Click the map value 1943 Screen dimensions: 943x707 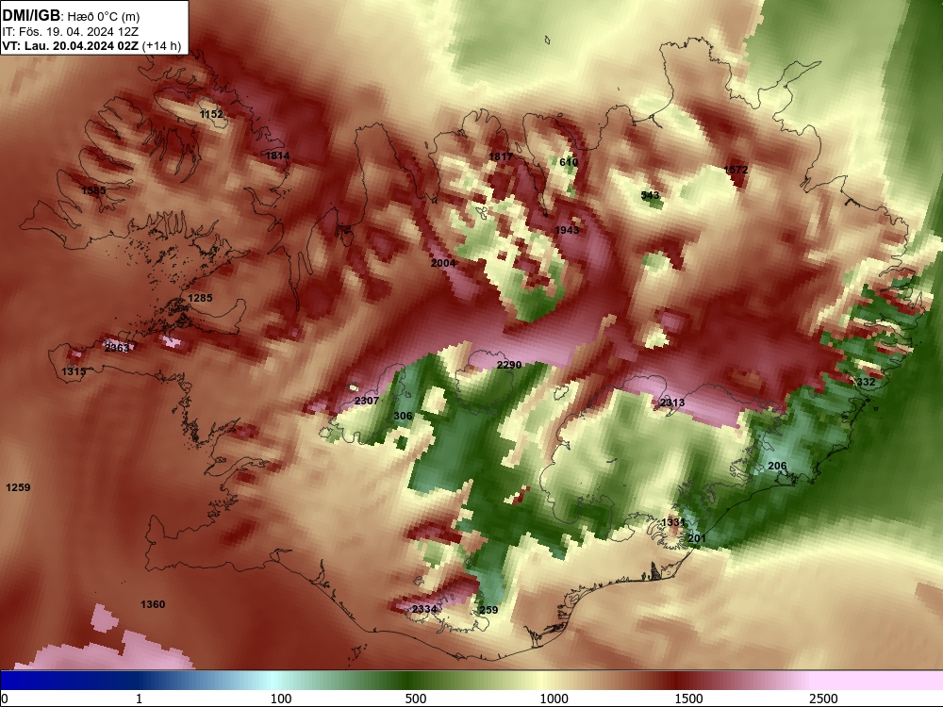click(x=567, y=230)
